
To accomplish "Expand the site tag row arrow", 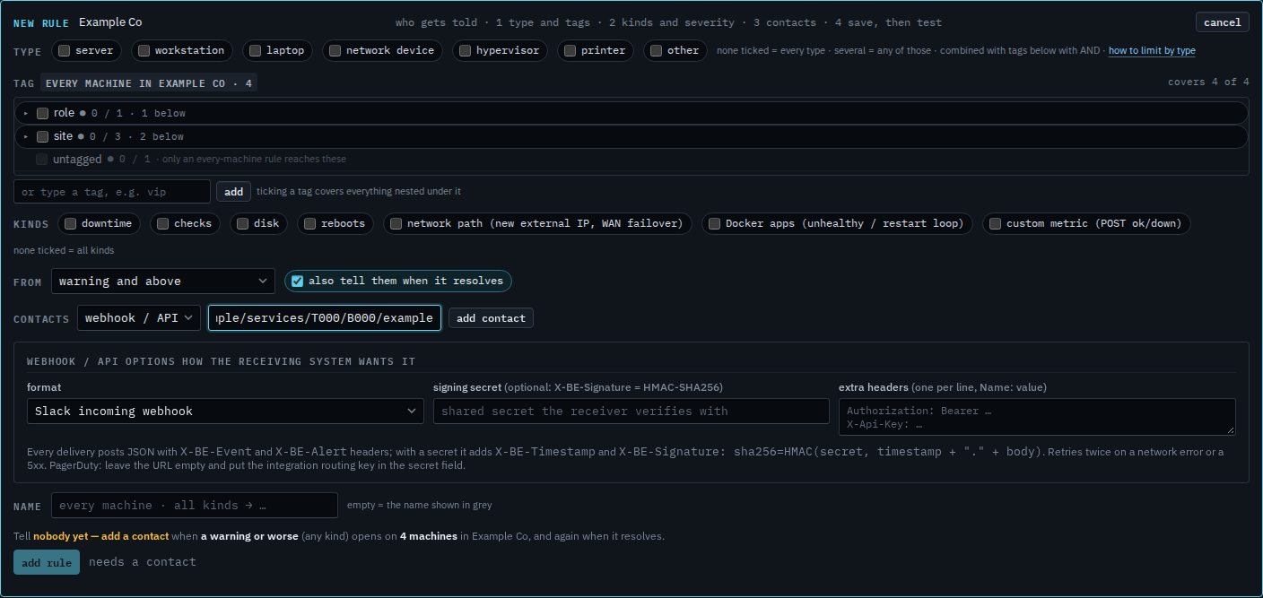I will 26,136.
